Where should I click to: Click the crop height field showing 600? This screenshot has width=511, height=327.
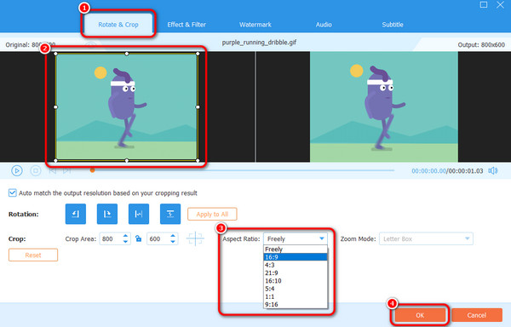tap(158, 238)
